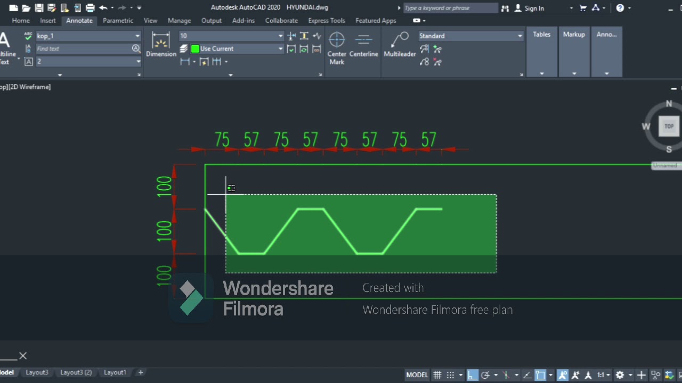Run the Check Spelling tool
This screenshot has width=682, height=383.
coord(28,36)
